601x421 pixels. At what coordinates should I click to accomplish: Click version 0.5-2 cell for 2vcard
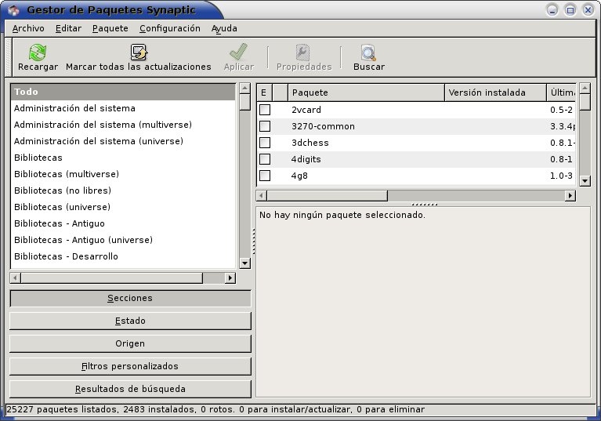point(561,110)
